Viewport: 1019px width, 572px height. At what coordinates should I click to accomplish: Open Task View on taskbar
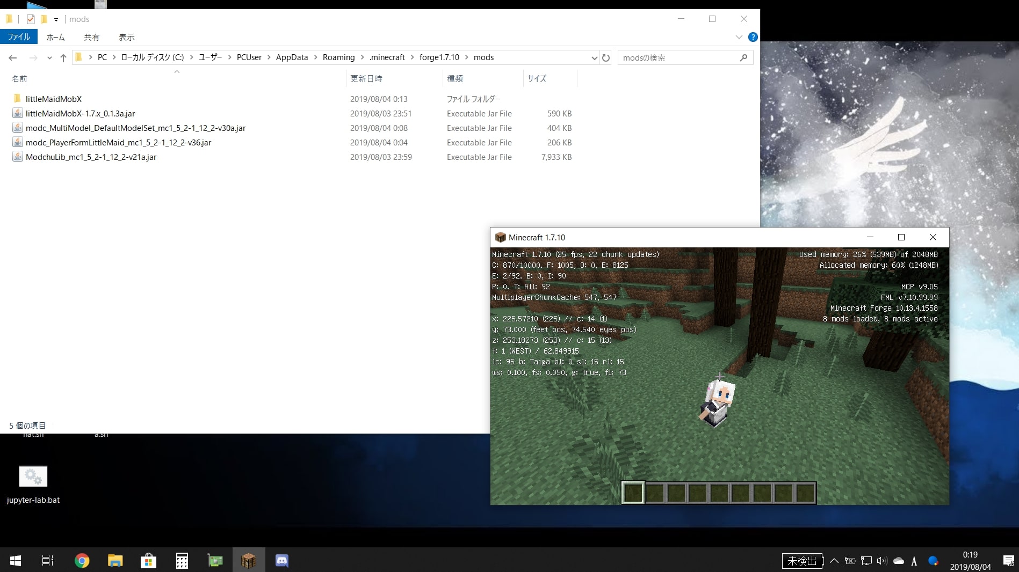pos(48,560)
